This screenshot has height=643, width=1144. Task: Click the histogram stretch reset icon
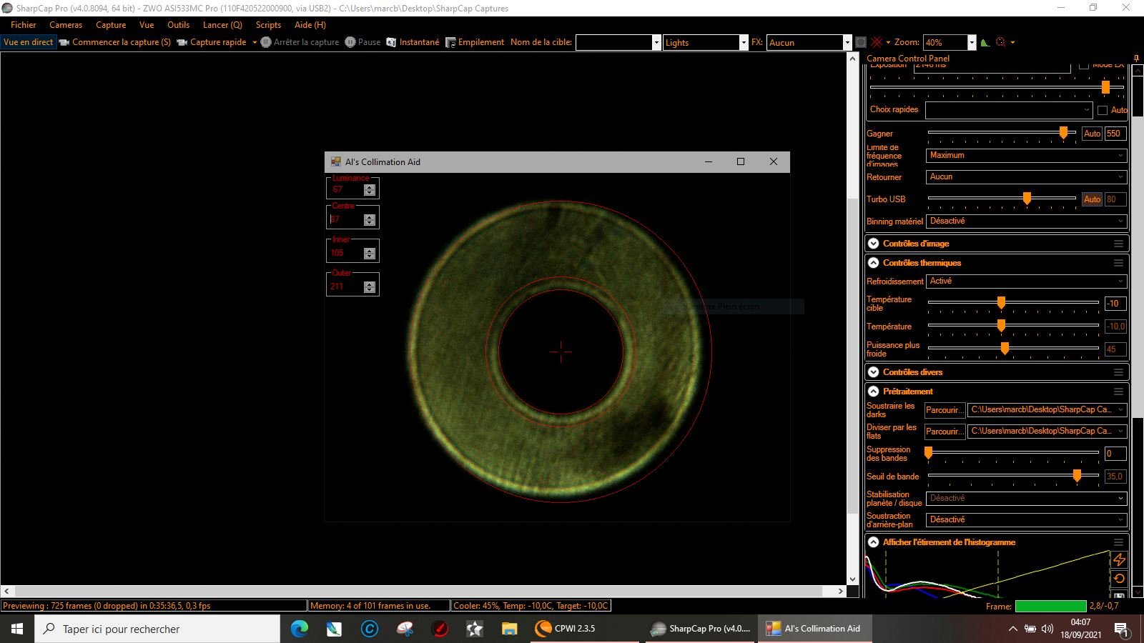tap(1120, 579)
